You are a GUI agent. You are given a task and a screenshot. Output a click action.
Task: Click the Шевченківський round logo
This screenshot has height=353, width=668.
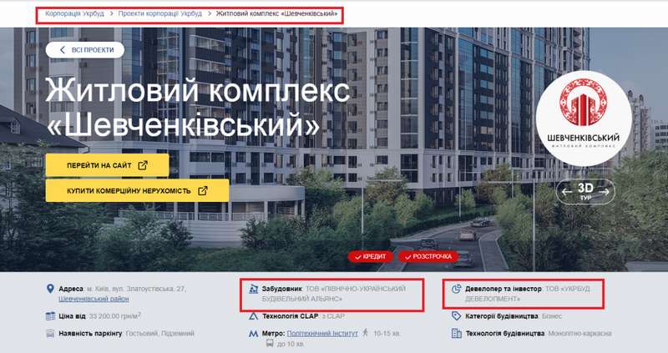(x=583, y=118)
